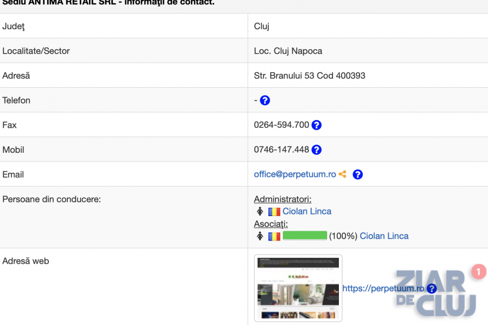This screenshot has width=488, height=325.
Task: Open the Ciolan Linca associate link at 100%
Action: (384, 236)
